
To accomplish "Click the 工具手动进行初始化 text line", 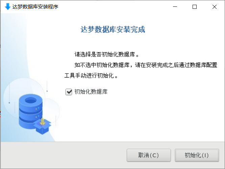I will (x=91, y=76).
